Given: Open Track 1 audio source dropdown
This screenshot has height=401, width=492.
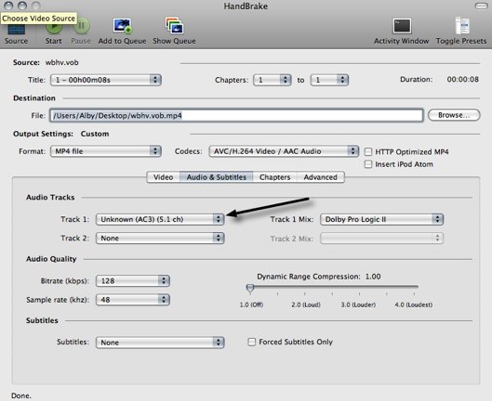Looking at the screenshot, I should tap(160, 219).
